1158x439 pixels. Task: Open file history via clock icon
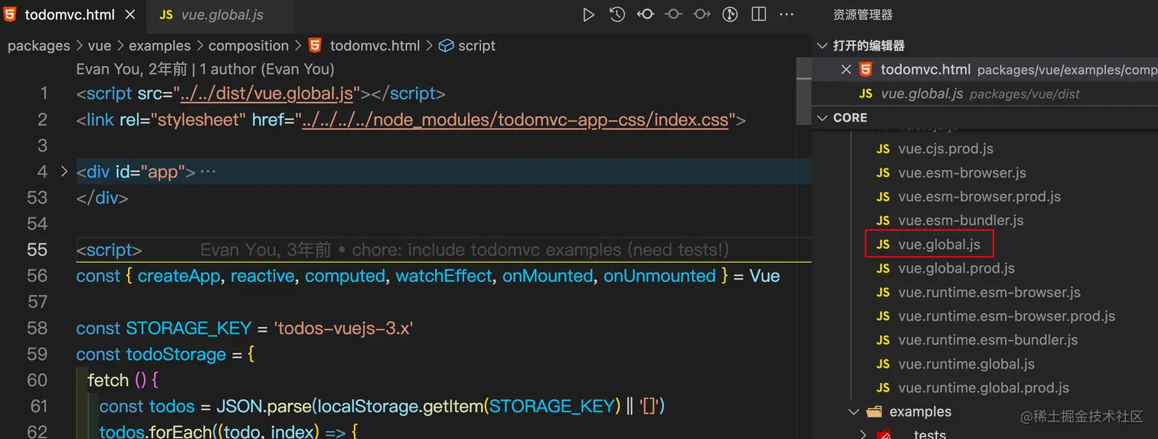coord(617,15)
